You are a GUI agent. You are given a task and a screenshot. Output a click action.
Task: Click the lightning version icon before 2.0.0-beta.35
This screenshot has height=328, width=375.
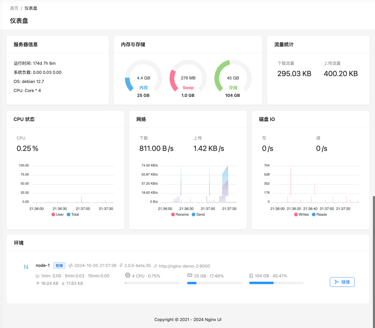[121, 265]
